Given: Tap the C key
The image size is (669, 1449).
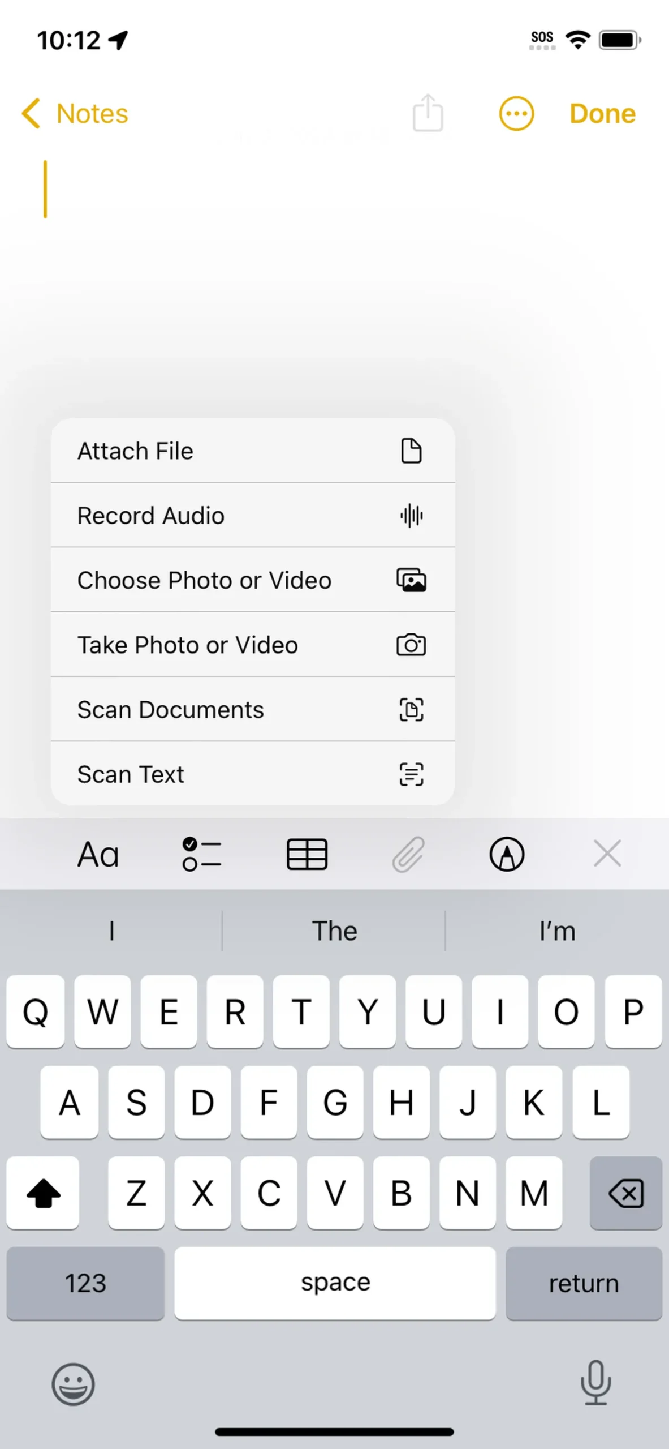Looking at the screenshot, I should (268, 1193).
